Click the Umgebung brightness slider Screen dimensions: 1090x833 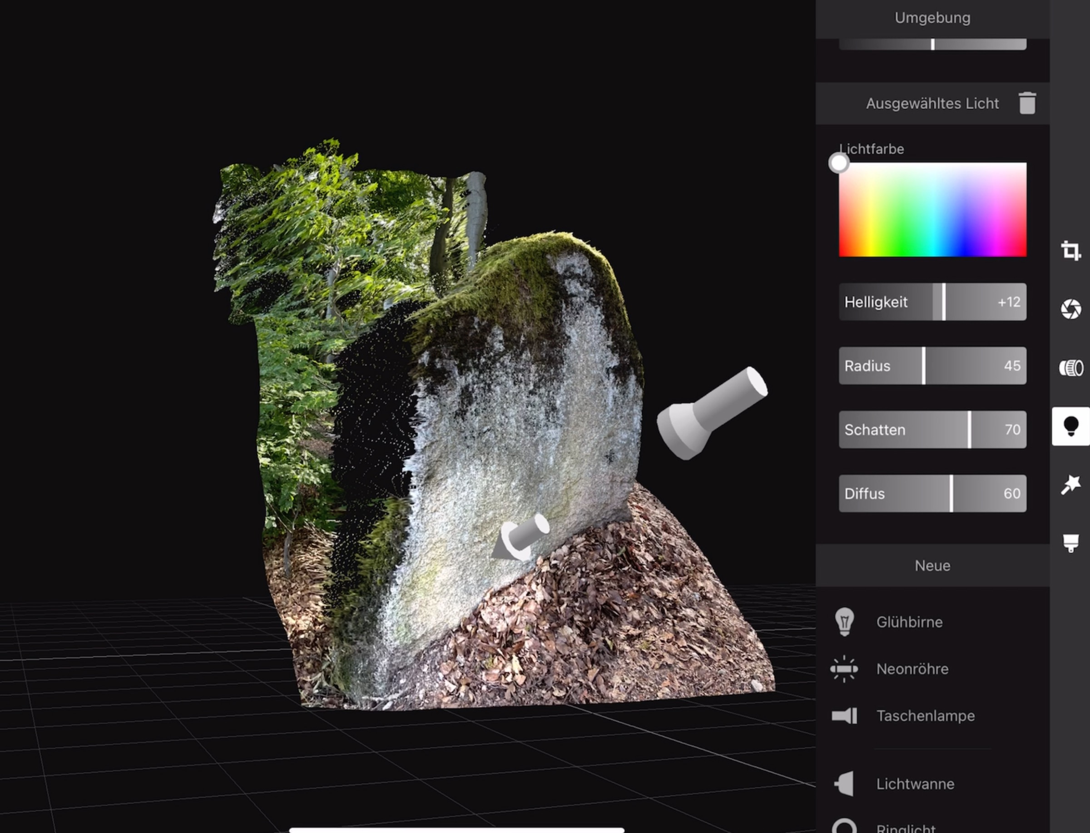[932, 44]
